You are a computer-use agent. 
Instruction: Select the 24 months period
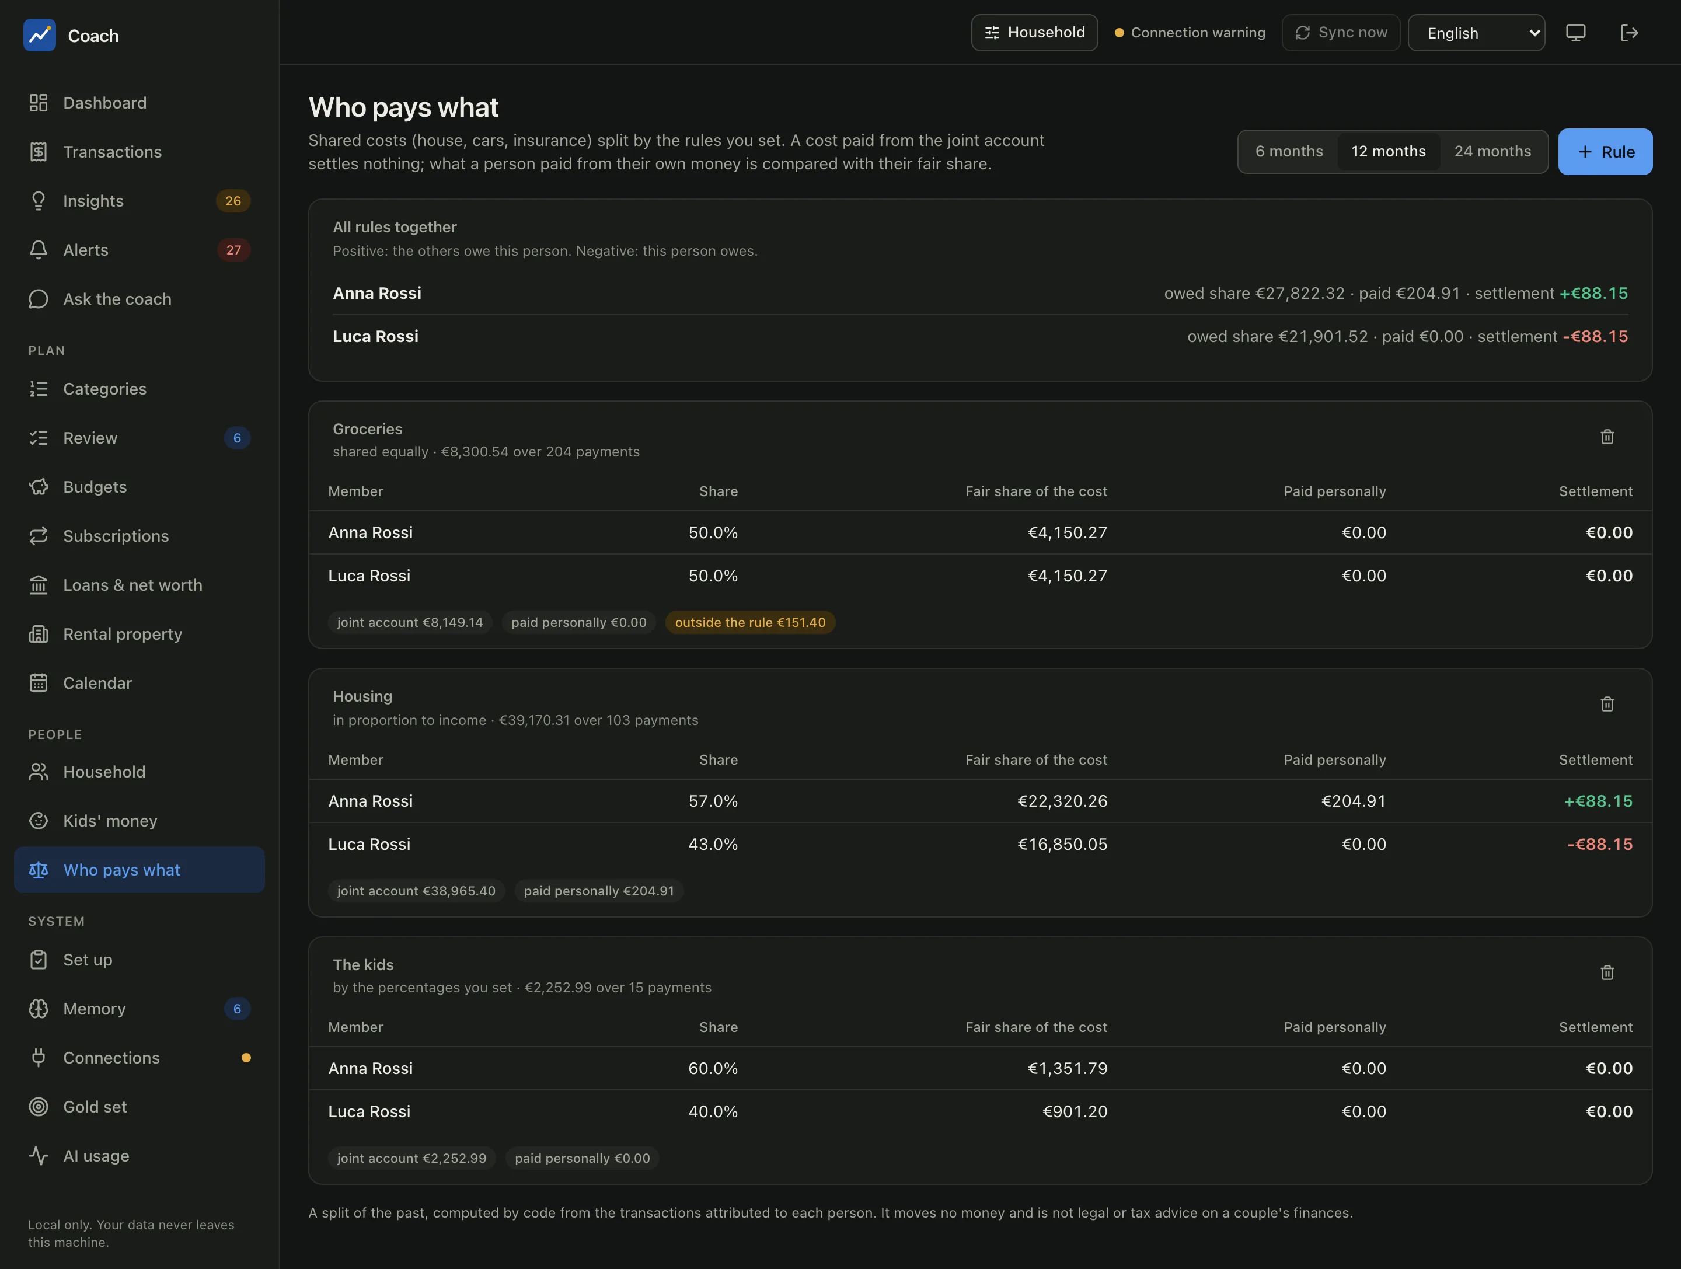tap(1492, 151)
